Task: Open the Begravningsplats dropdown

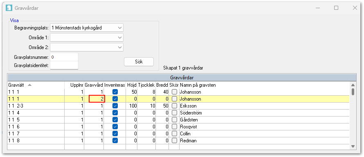Action: point(87,28)
